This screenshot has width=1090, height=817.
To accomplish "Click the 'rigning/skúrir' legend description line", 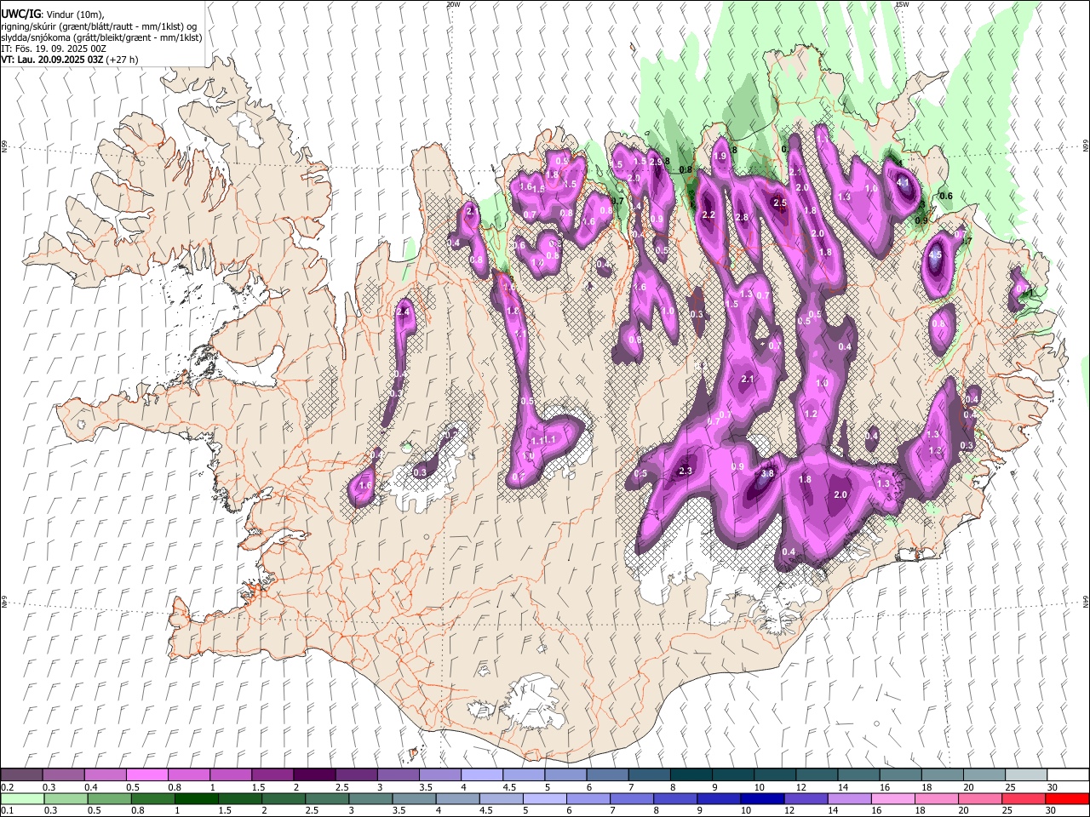I will click(99, 26).
